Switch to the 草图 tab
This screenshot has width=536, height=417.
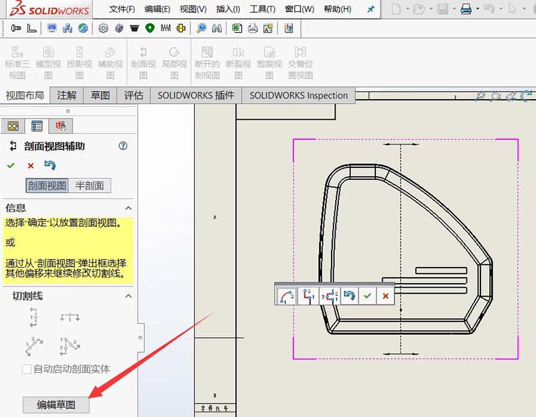pos(100,95)
